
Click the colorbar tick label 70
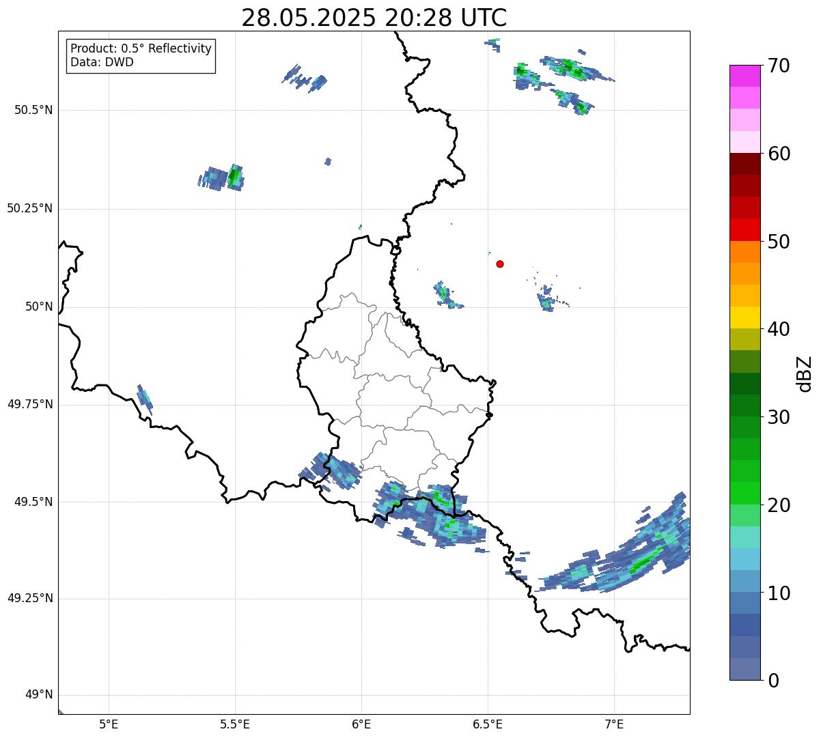(779, 66)
